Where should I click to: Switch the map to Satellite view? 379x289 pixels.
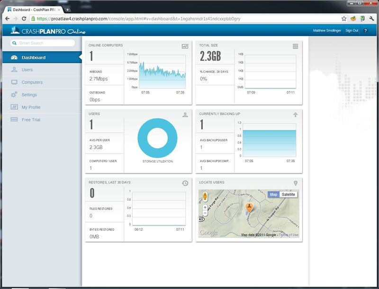288,194
